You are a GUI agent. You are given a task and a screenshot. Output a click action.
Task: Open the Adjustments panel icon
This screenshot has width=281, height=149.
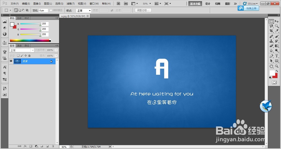[5, 28]
